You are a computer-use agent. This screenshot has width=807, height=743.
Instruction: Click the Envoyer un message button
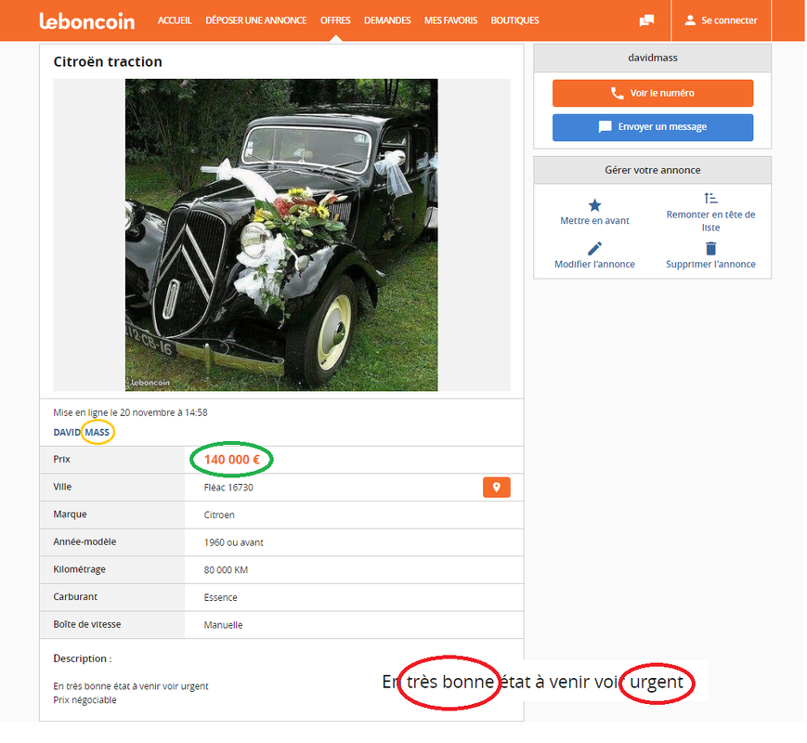(x=653, y=127)
